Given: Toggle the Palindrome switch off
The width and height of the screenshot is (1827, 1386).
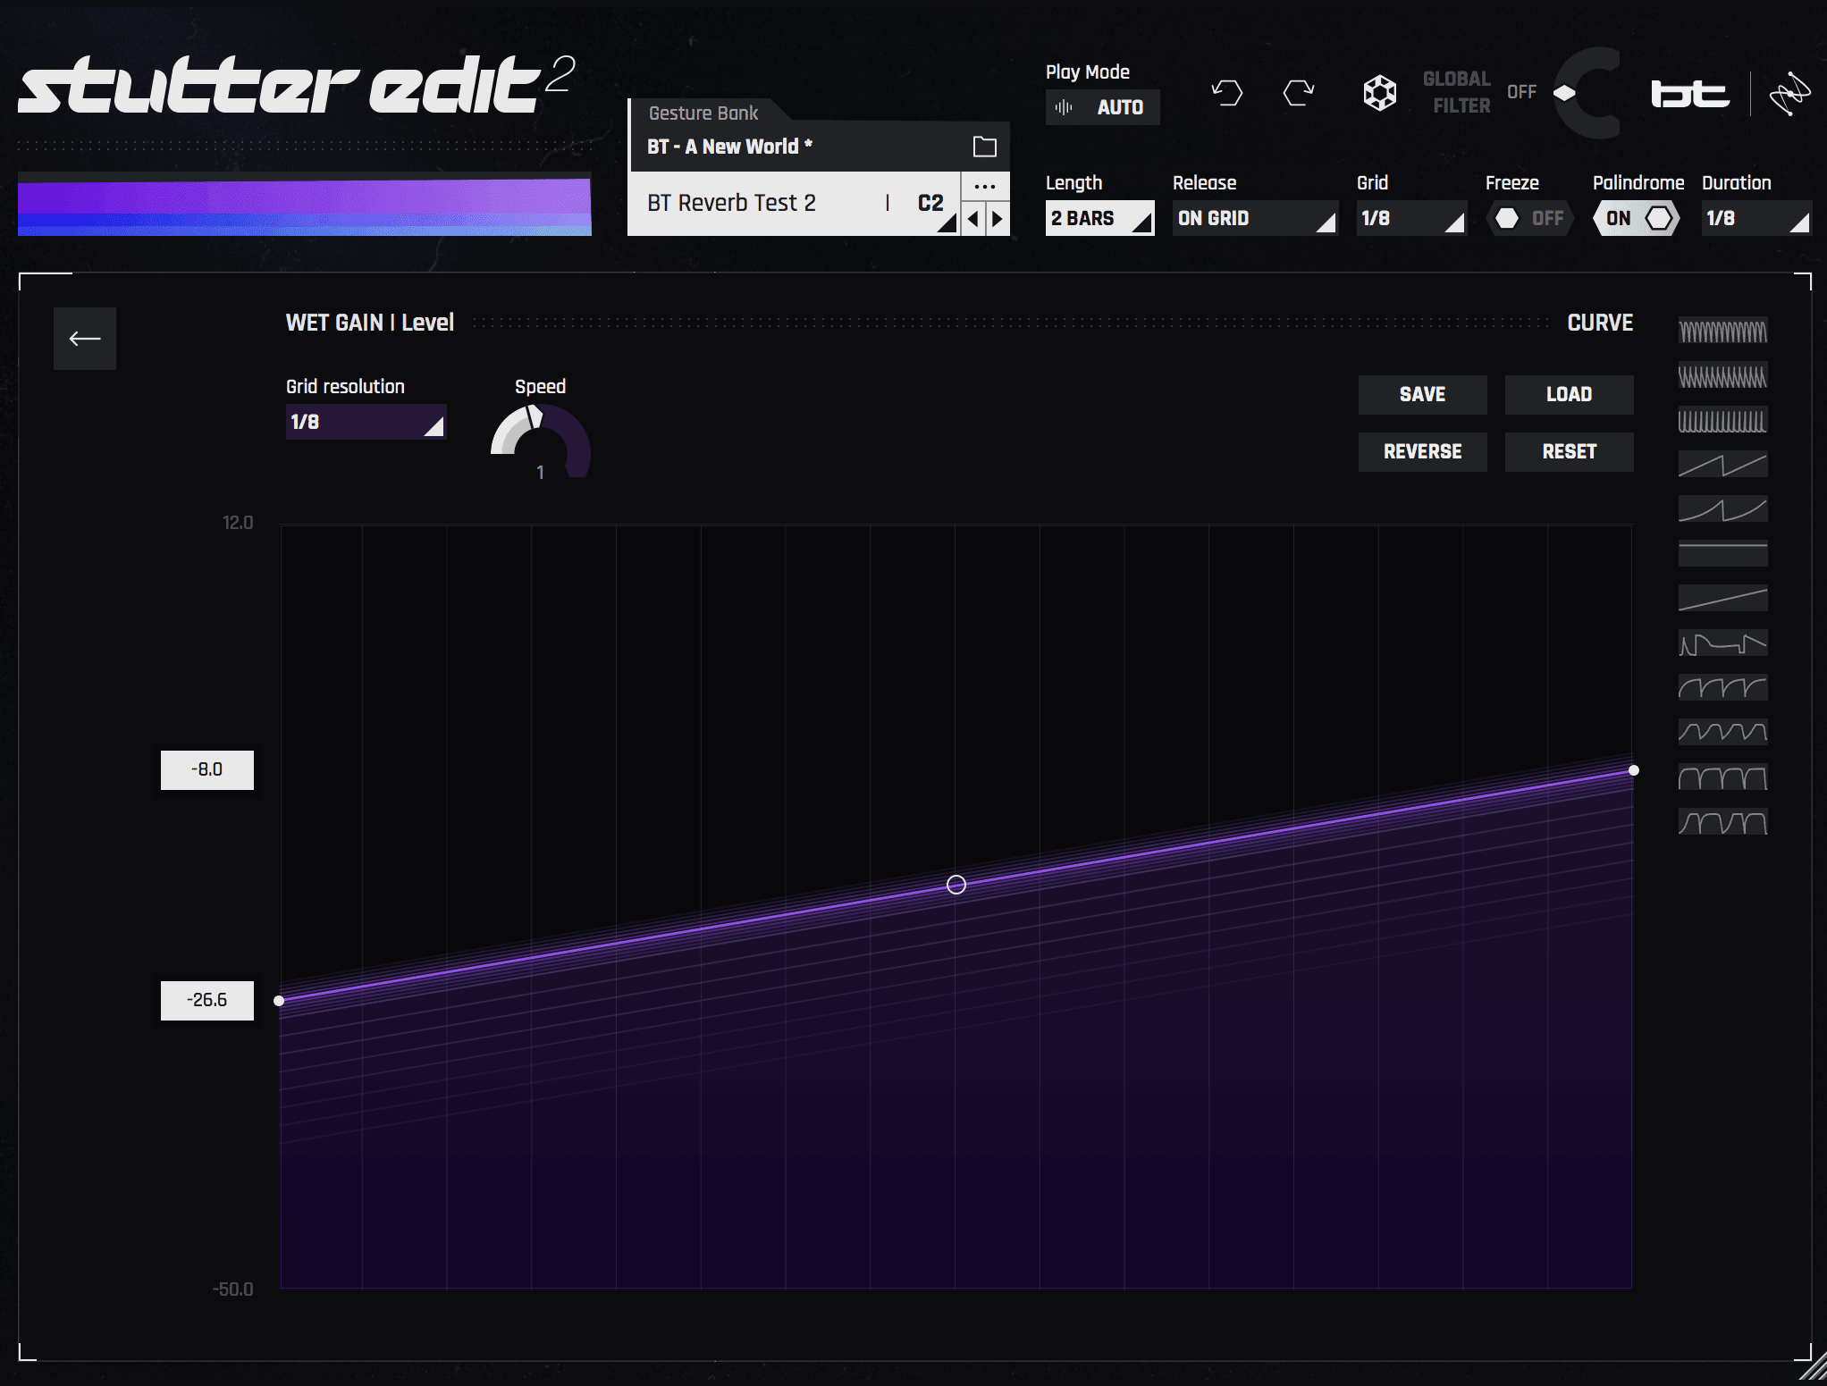Looking at the screenshot, I should click(1637, 218).
